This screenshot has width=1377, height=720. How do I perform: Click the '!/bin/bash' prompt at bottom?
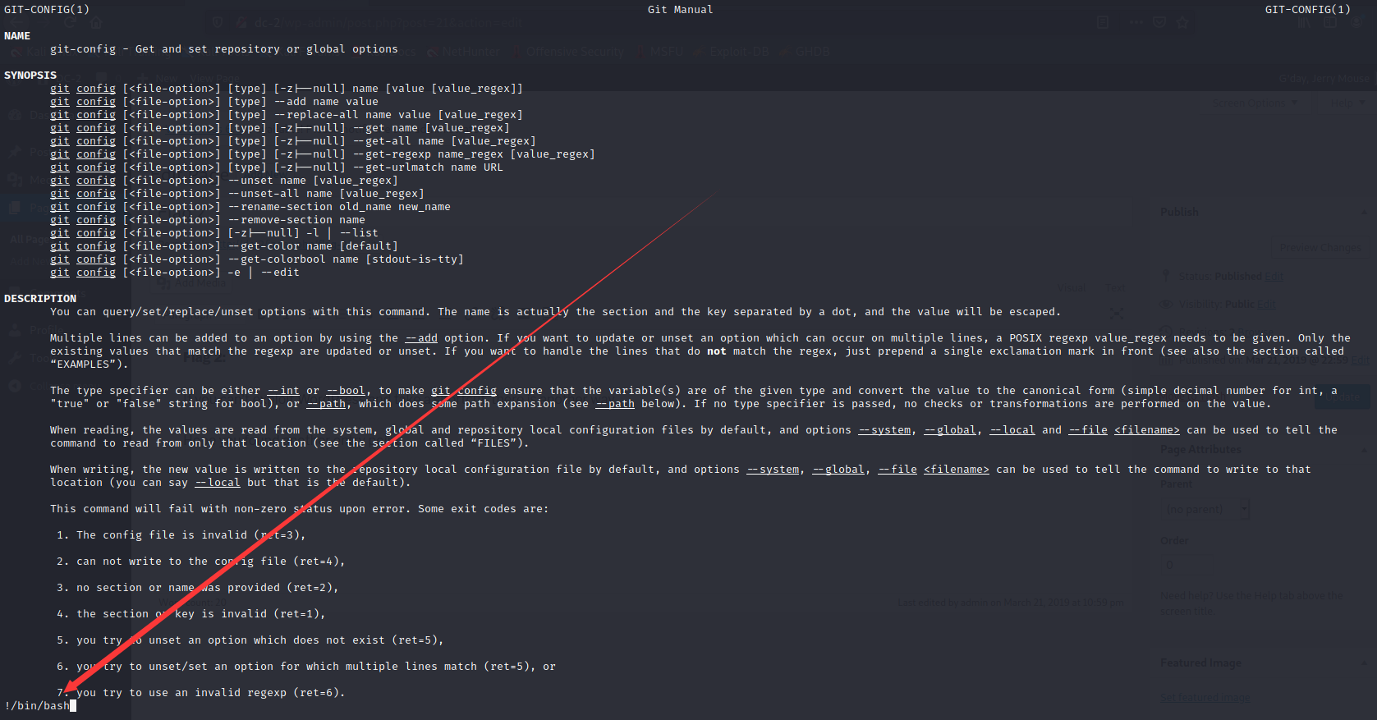(37, 706)
